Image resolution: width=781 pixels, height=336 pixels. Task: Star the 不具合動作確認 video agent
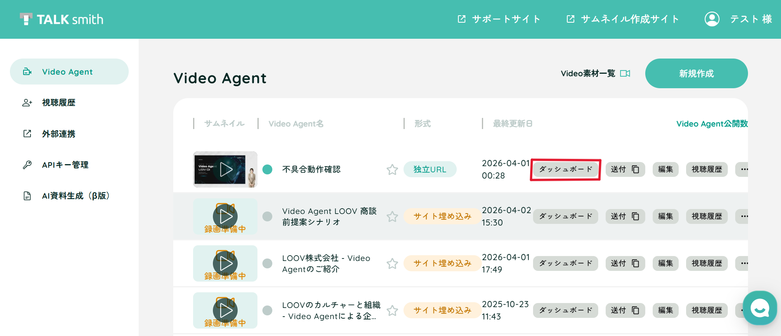tap(392, 169)
